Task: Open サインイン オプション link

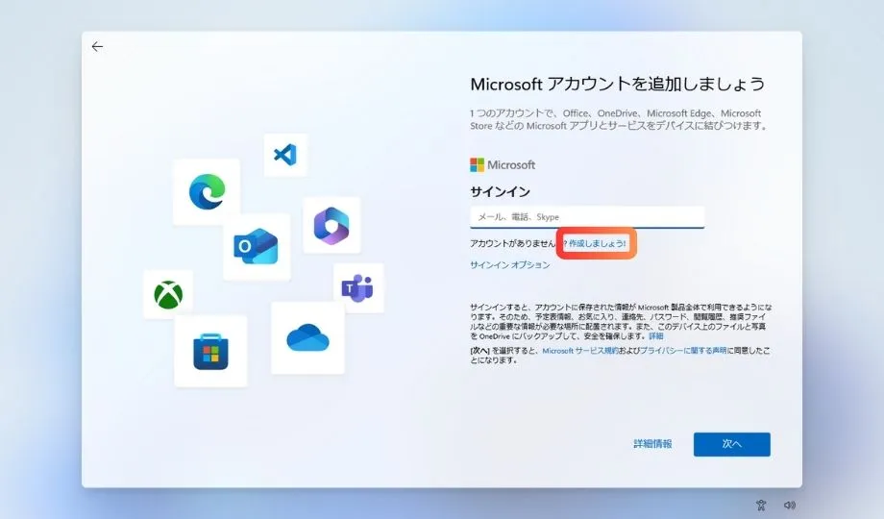Action: pos(509,265)
